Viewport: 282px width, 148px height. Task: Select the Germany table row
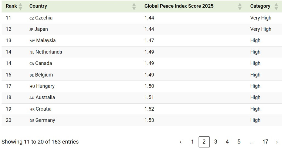[x=45, y=120]
